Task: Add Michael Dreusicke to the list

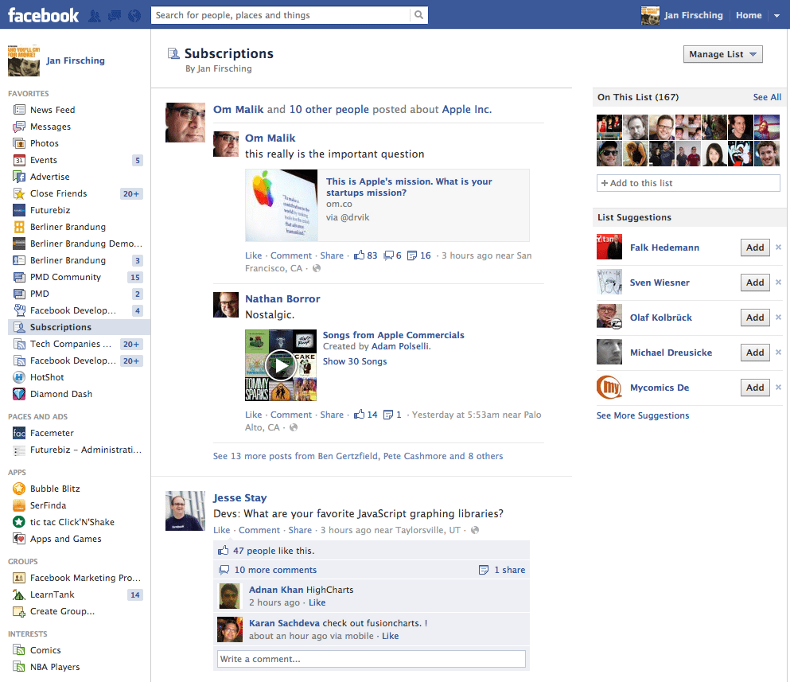Action: point(755,353)
